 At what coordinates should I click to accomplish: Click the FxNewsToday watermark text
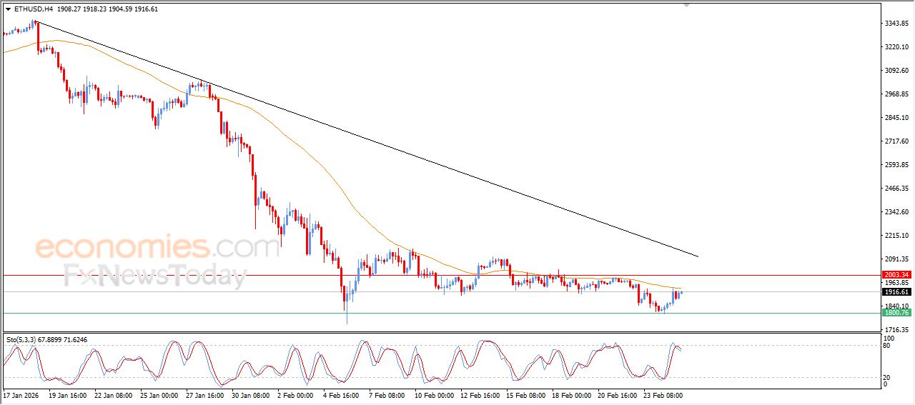pyautogui.click(x=155, y=275)
